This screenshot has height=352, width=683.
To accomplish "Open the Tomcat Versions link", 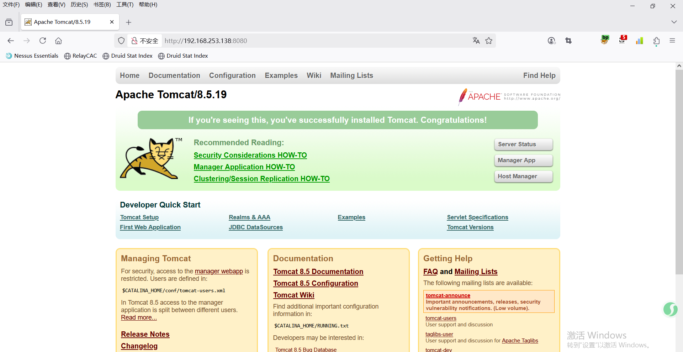I will pos(470,227).
